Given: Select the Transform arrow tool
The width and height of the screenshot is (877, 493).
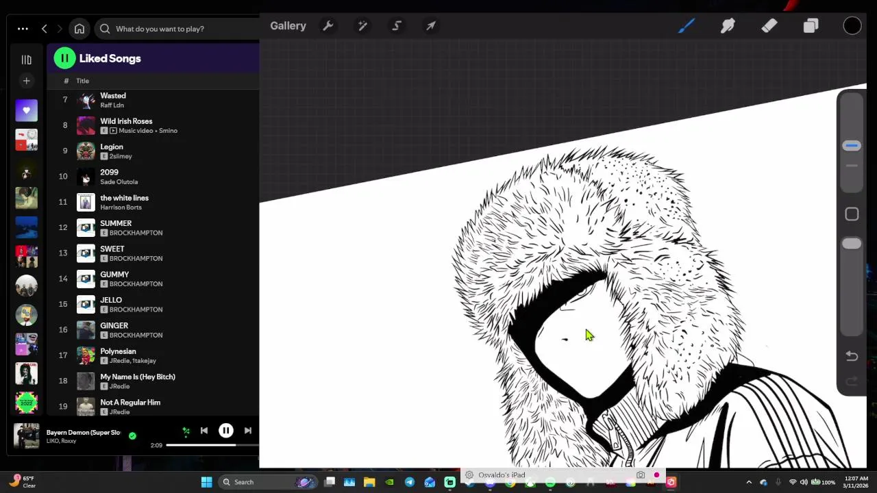Looking at the screenshot, I should click(431, 26).
